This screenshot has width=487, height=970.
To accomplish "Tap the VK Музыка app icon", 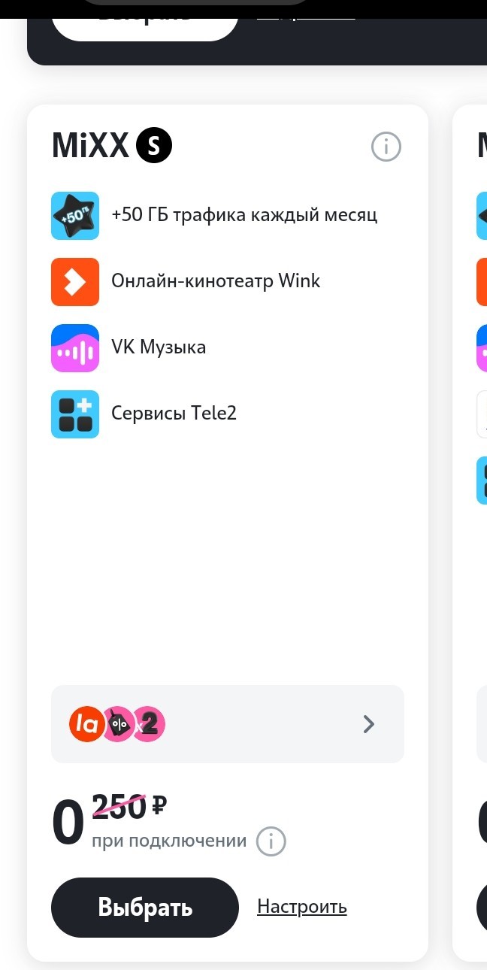I will [x=75, y=348].
